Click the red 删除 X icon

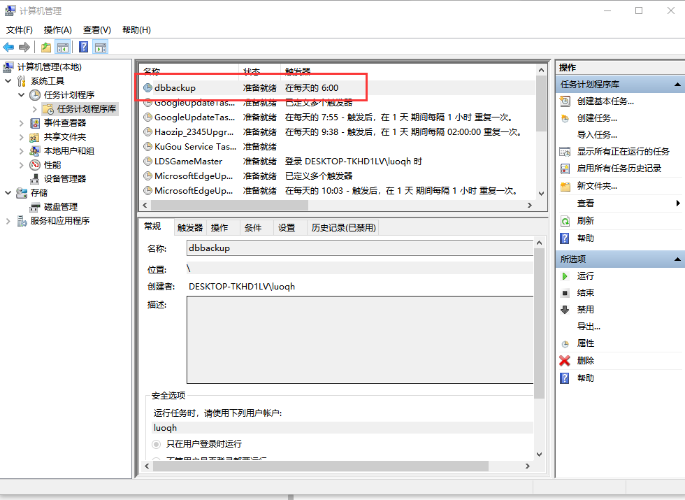[565, 361]
